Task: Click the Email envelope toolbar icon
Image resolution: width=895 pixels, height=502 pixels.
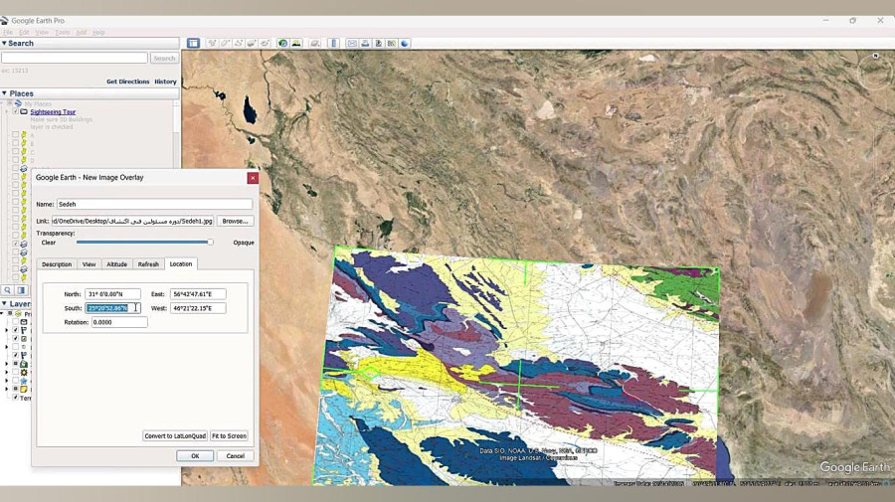Action: tap(352, 44)
